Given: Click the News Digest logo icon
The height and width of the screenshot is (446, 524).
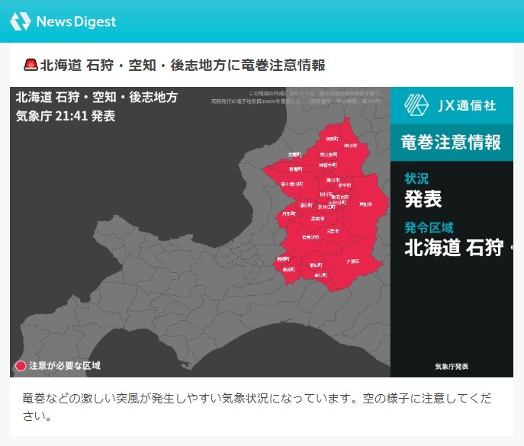Looking at the screenshot, I should 21,21.
